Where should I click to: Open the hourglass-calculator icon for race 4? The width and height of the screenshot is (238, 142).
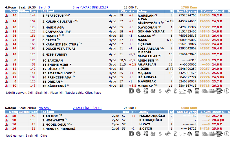tap(146, 91)
